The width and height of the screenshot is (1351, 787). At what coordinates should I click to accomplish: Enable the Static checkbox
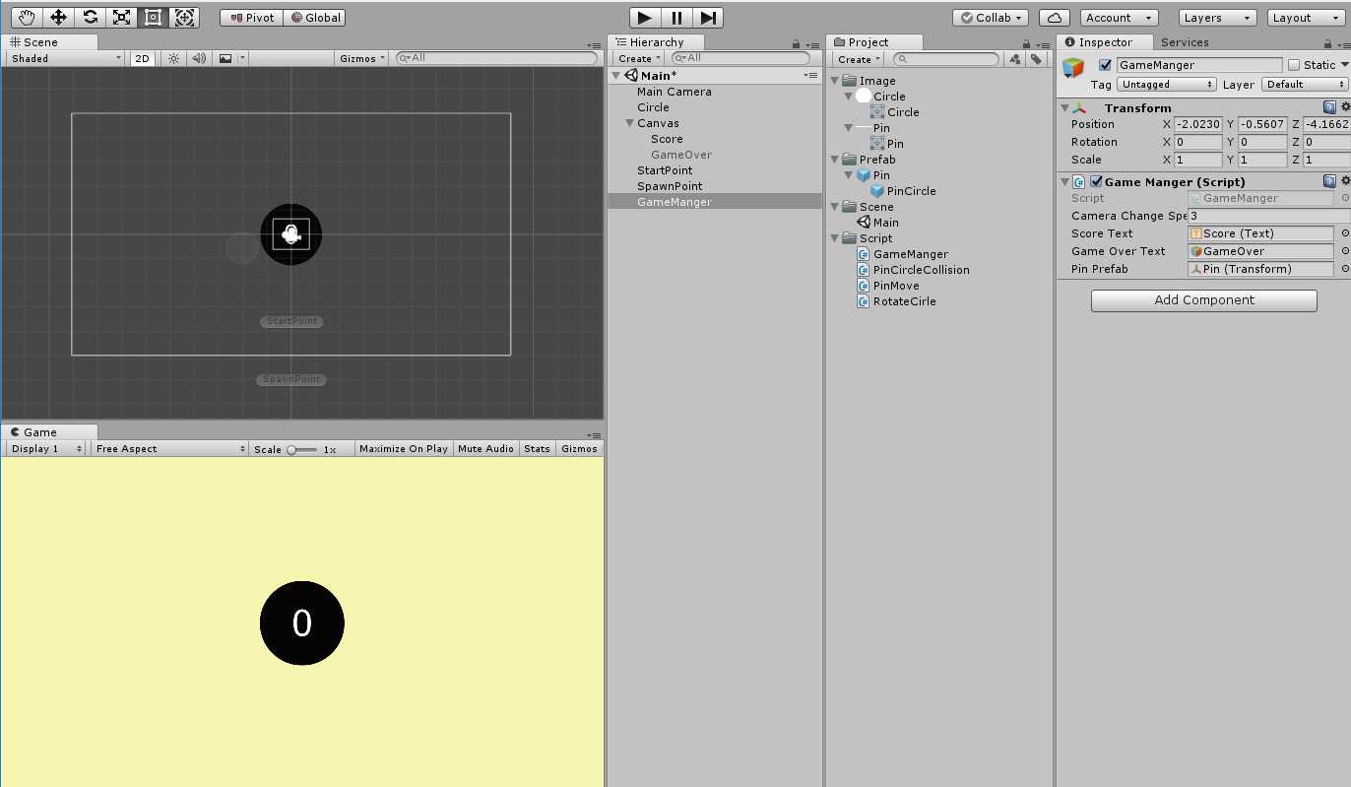tap(1294, 65)
